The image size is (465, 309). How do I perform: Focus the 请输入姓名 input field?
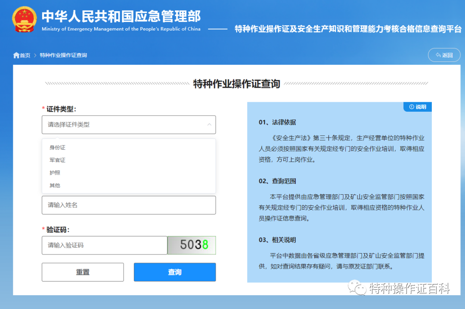pyautogui.click(x=129, y=205)
